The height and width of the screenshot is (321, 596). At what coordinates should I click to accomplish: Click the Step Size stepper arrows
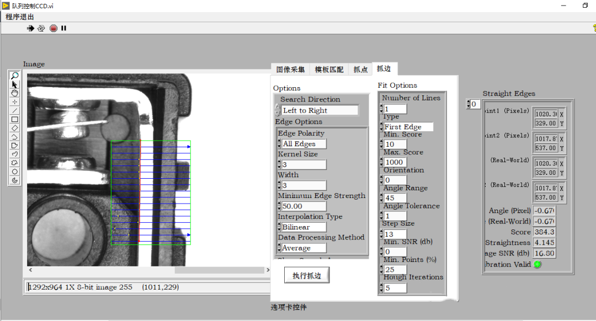click(x=381, y=234)
